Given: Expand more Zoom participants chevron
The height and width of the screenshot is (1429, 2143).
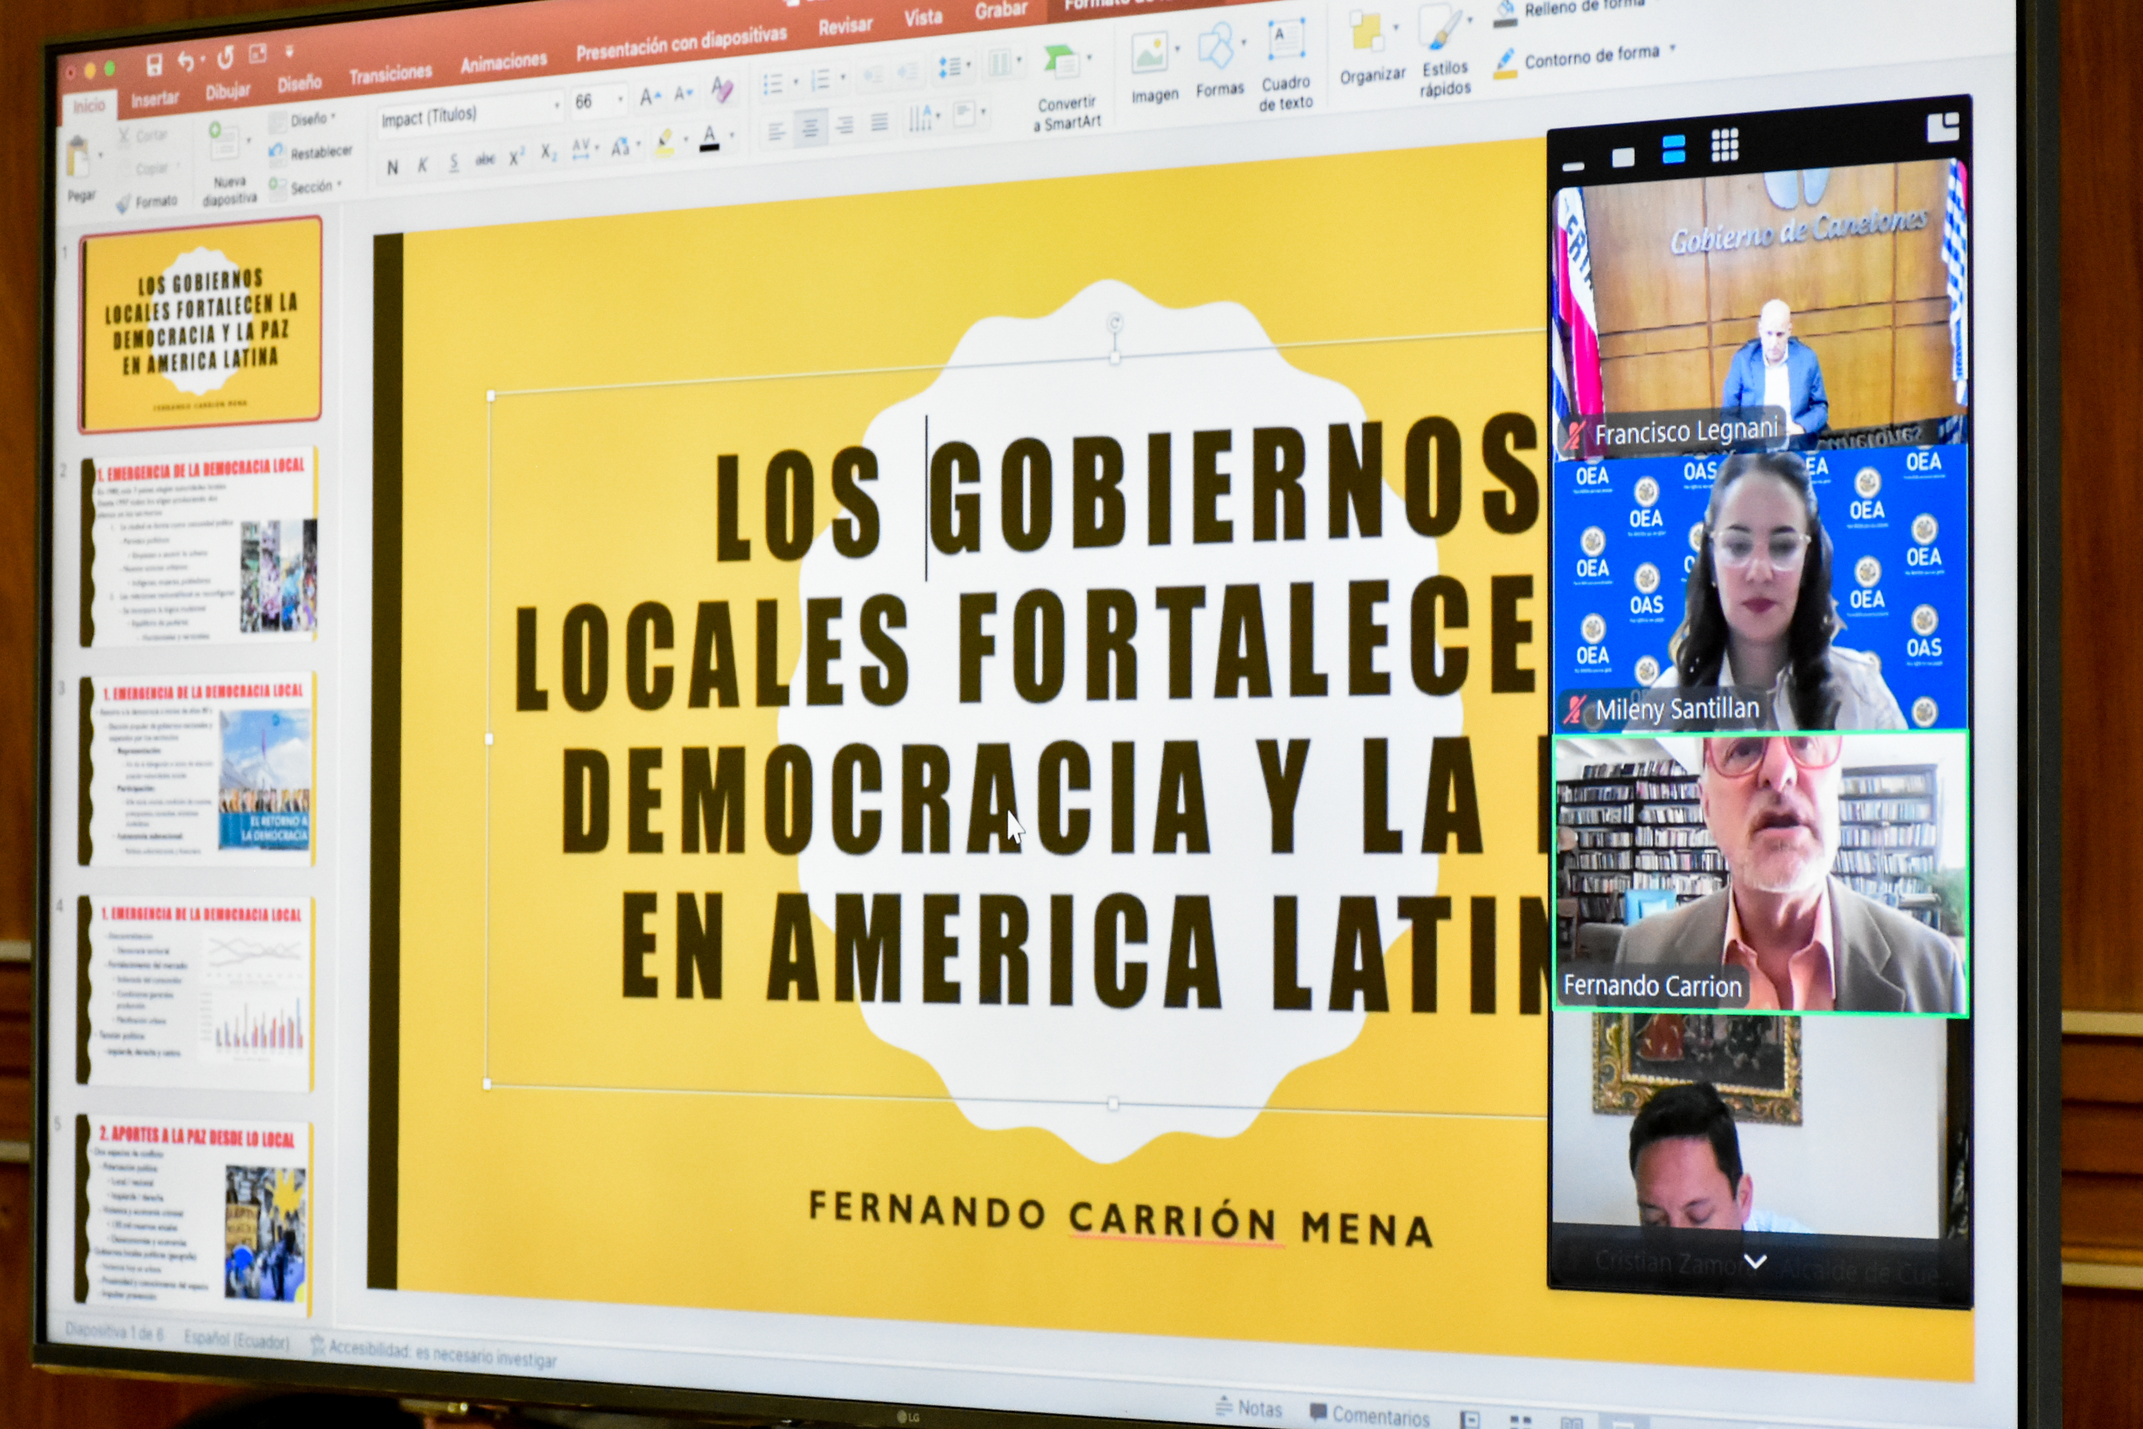Looking at the screenshot, I should pos(1755,1261).
